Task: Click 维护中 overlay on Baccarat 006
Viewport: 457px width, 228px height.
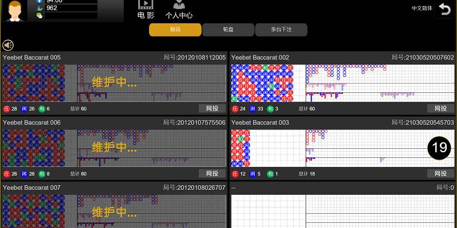Action: click(114, 148)
